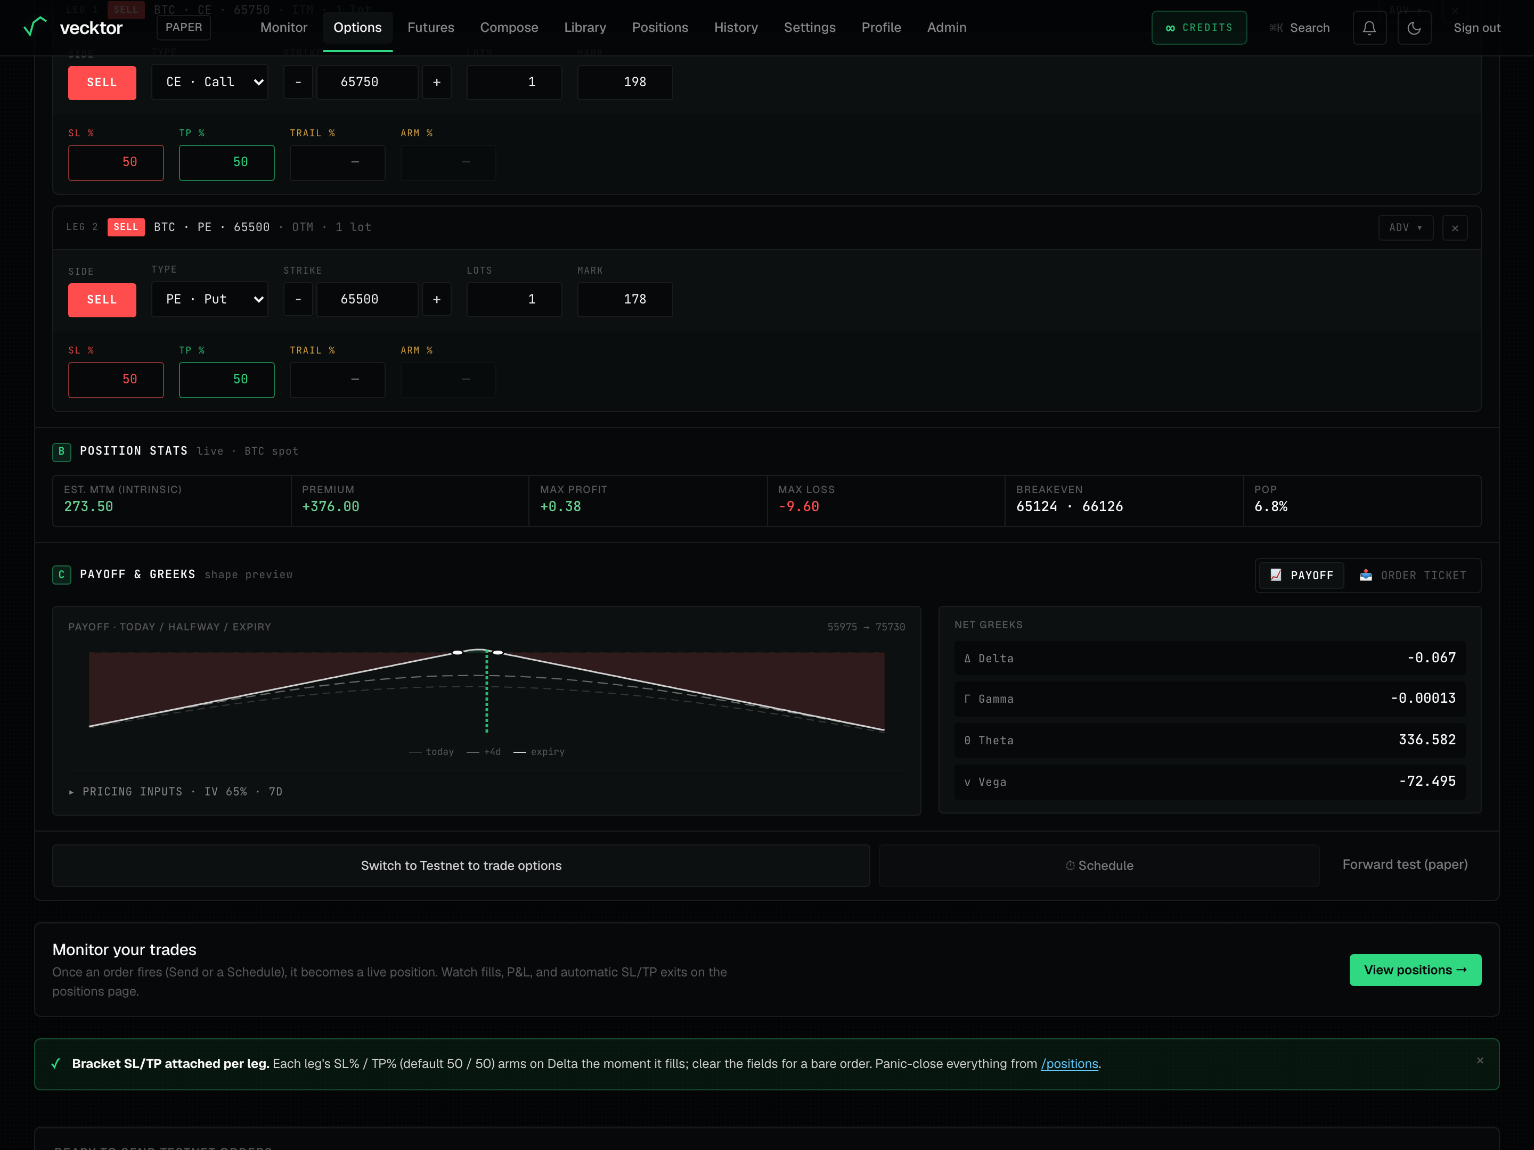This screenshot has width=1534, height=1150.
Task: Toggle Leg 2 side SELL button
Action: [102, 299]
